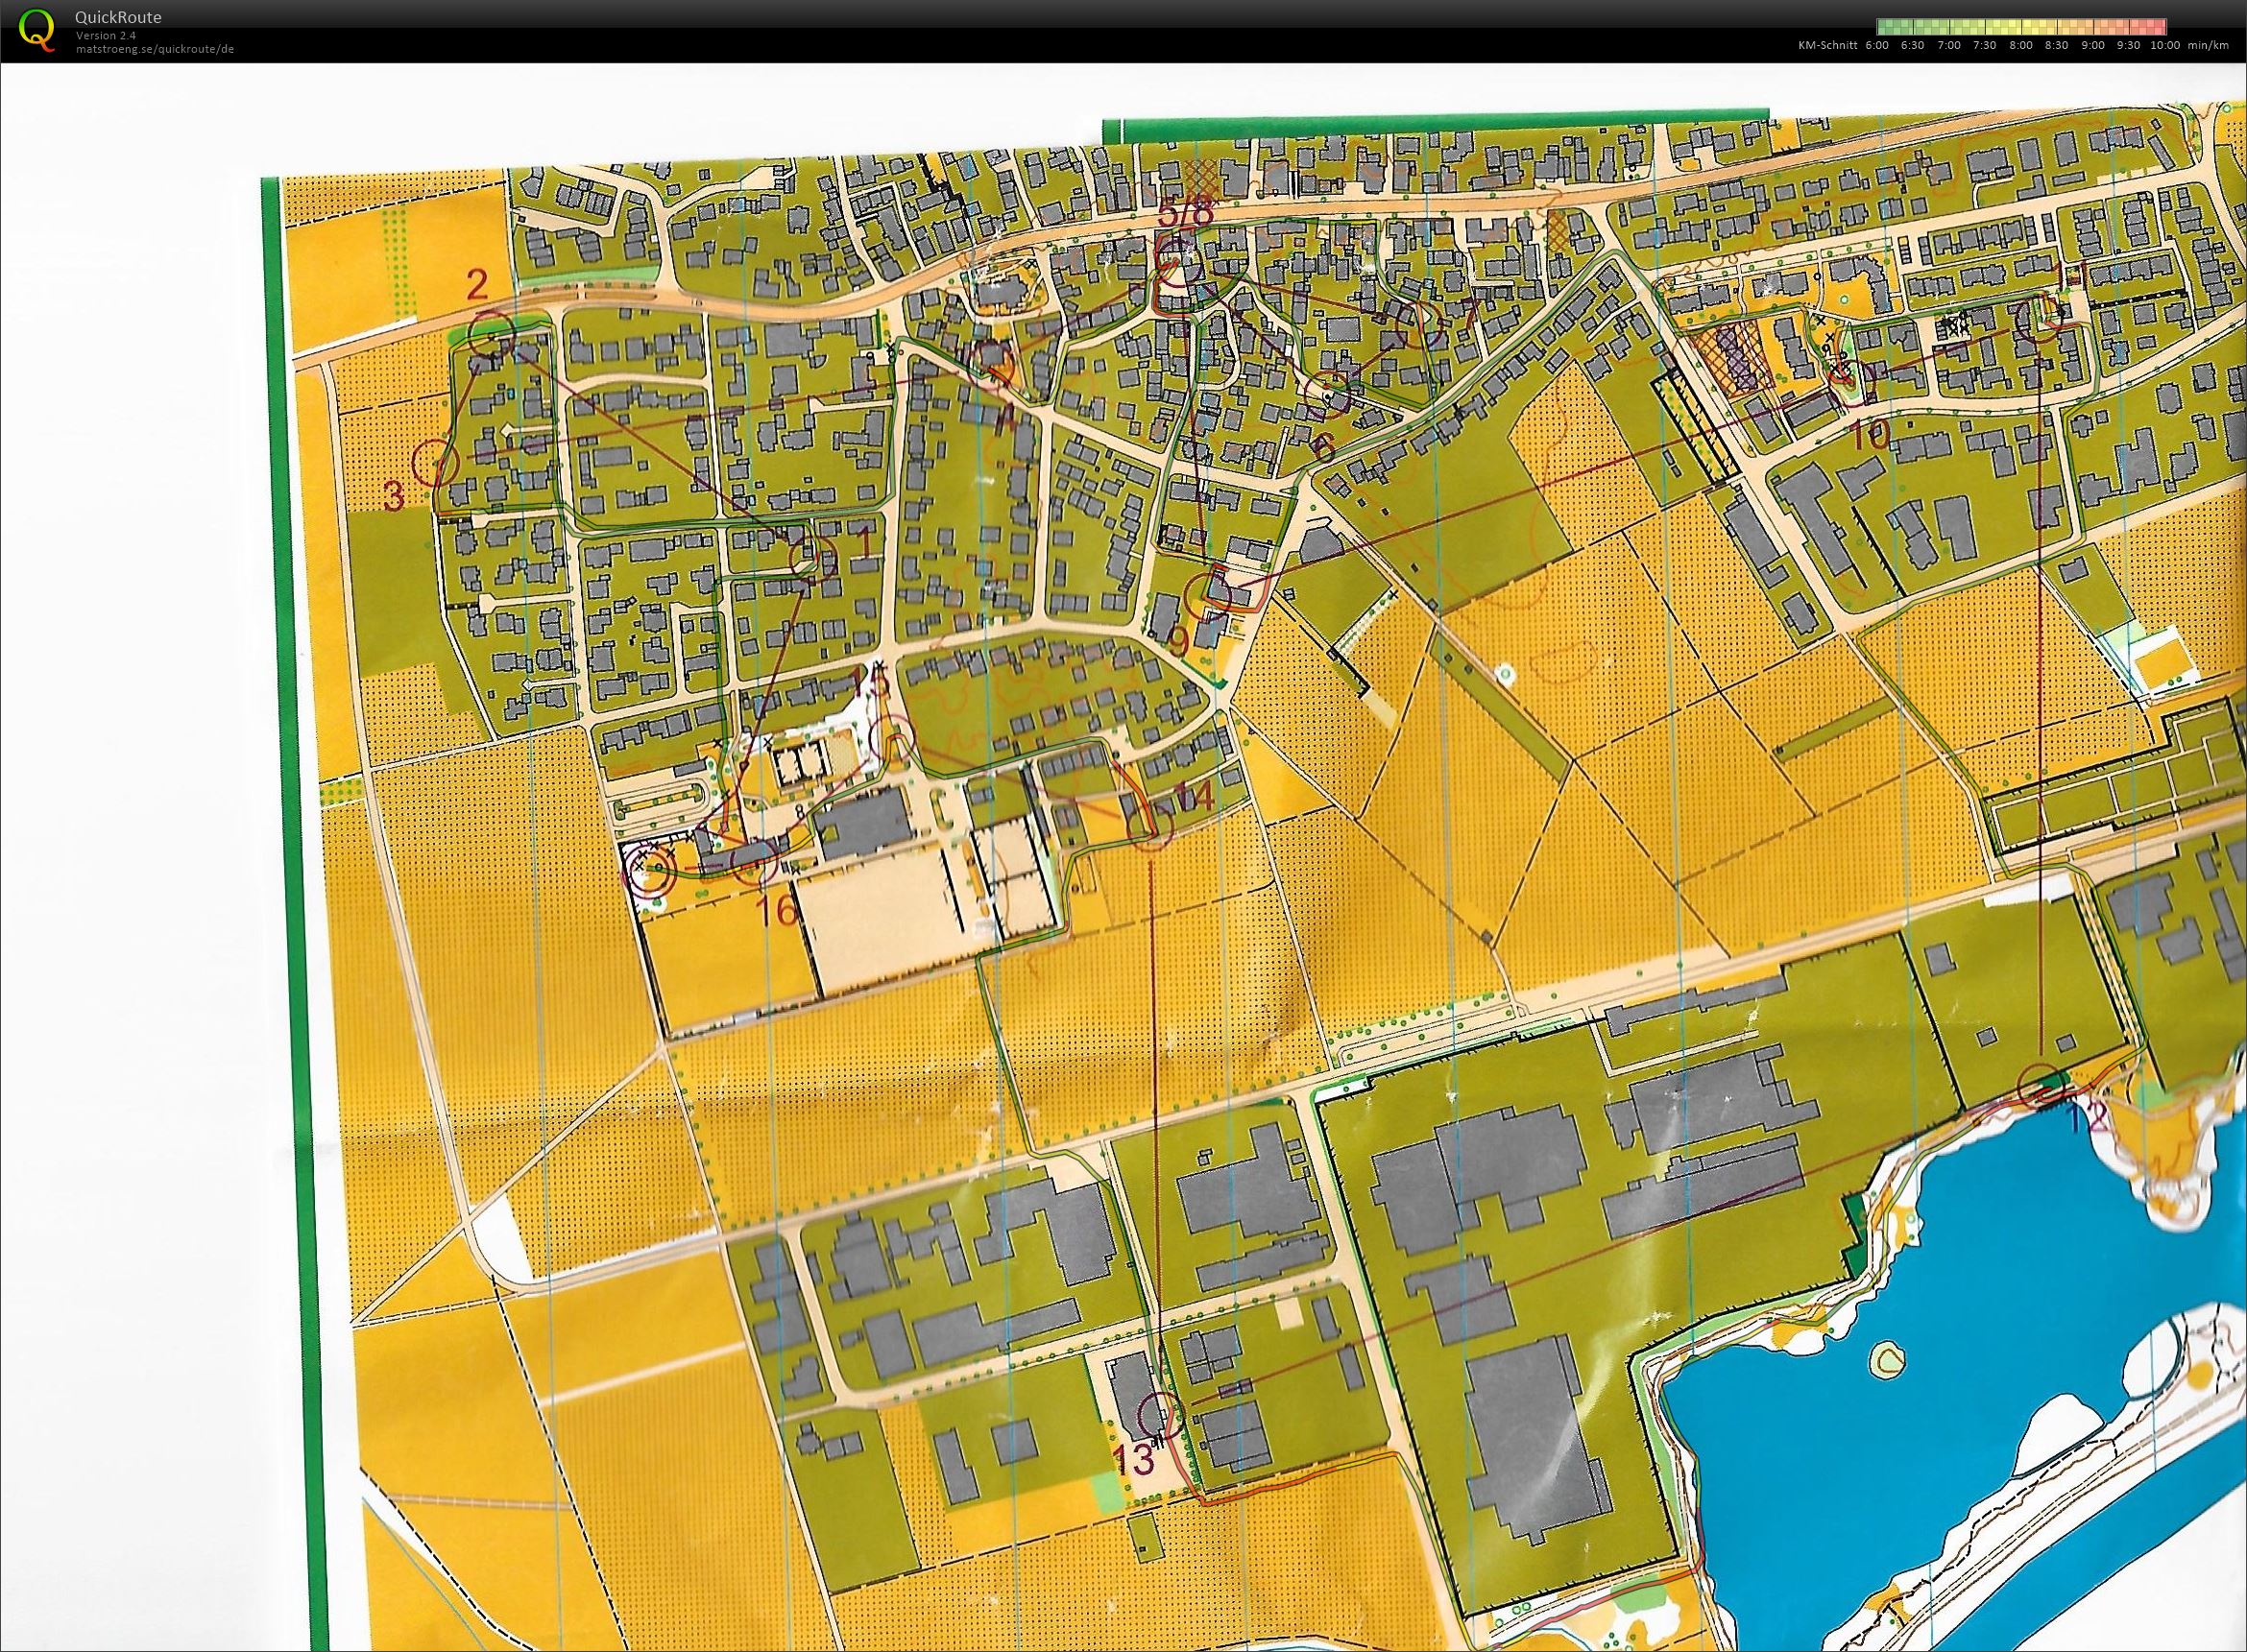
Task: Click the QuickRoute Q logo icon
Action: pos(38,28)
